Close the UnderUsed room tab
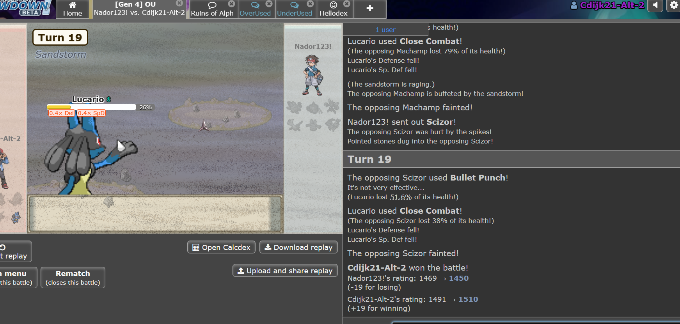Image resolution: width=680 pixels, height=324 pixels. point(310,4)
